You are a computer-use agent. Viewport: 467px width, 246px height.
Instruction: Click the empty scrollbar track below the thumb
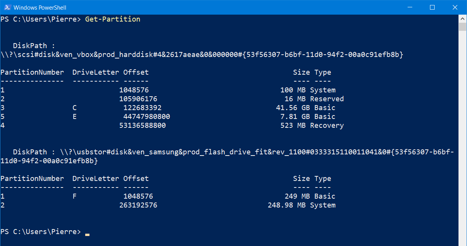pos(462,135)
